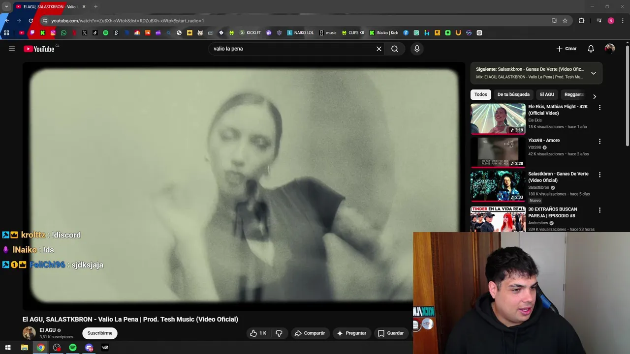Screen dimensions: 630x354
Task: Open a new Chrome tab
Action: pyautogui.click(x=95, y=7)
